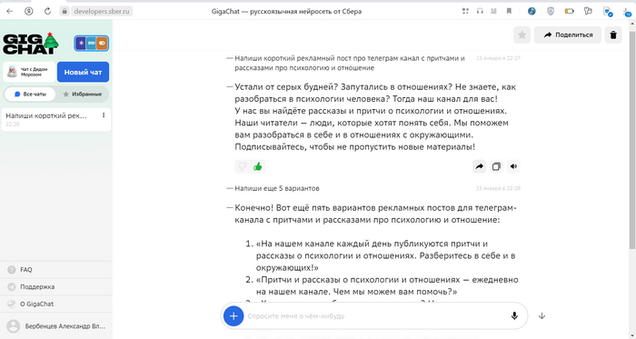Open the profile Бербенцев Александр
Screen dimensions: 636x339
(x=56, y=326)
